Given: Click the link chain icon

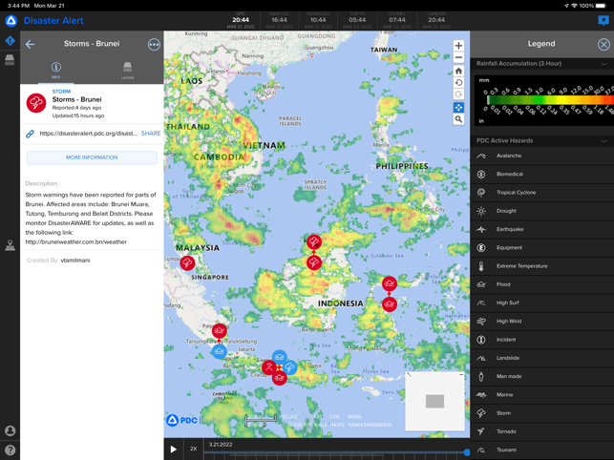Looking at the screenshot, I should coord(30,134).
